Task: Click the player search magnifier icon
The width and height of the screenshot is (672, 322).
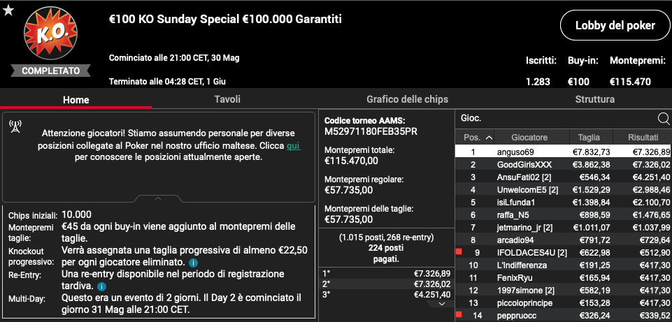Action: (664, 119)
